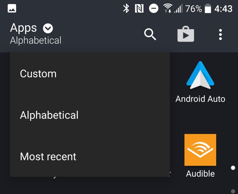238x194 pixels.
Task: Tap the battery status icon
Action: (208, 9)
